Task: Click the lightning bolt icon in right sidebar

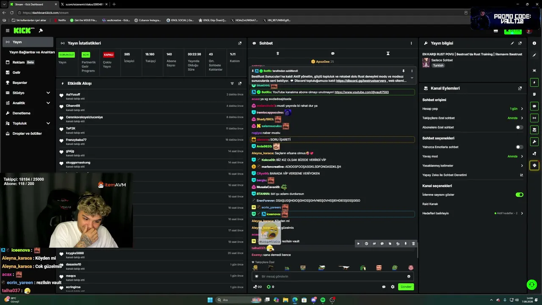Action: click(x=534, y=82)
